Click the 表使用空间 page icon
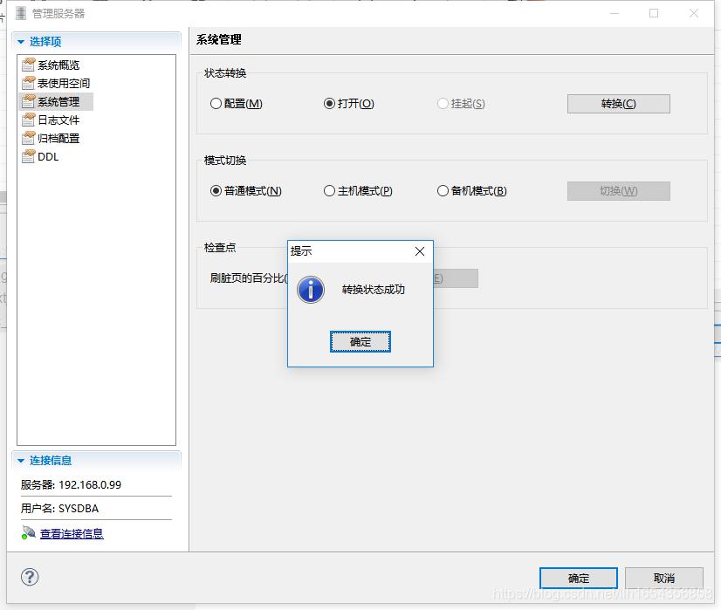 pyautogui.click(x=28, y=83)
